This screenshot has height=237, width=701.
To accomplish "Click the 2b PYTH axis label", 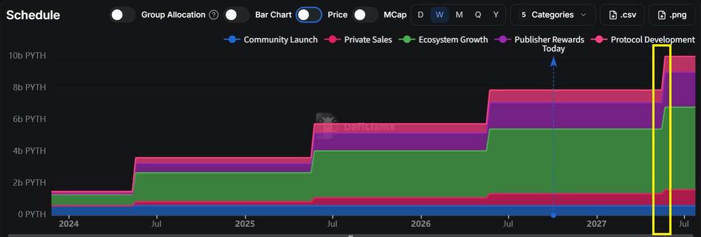I will 29,183.
